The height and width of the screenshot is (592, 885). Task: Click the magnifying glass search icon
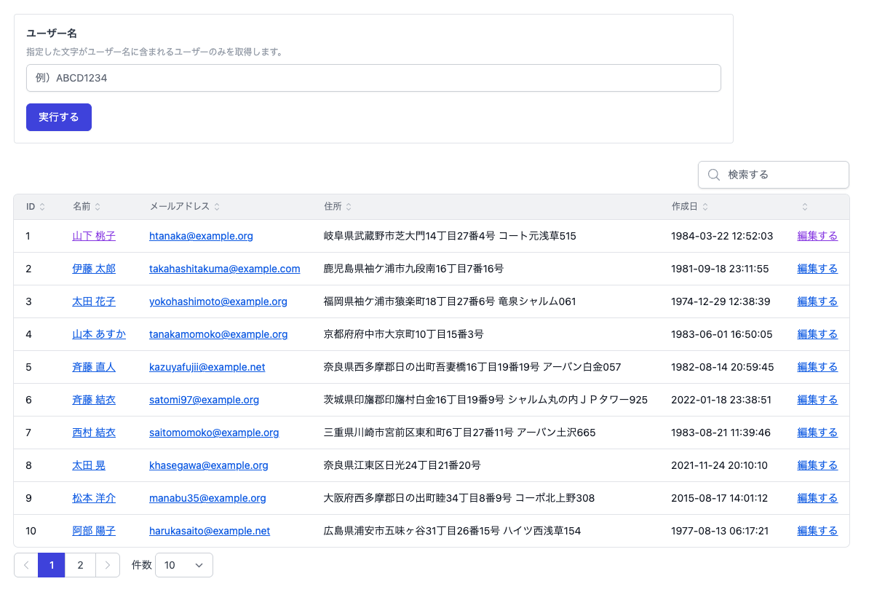tap(714, 175)
